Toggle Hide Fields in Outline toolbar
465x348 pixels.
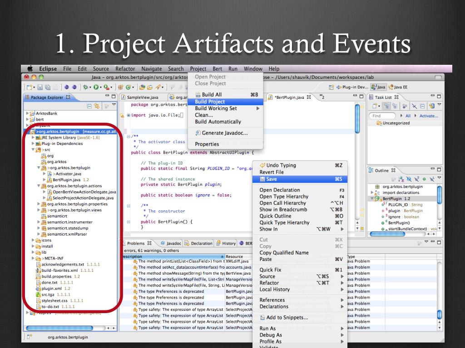[x=409, y=179]
